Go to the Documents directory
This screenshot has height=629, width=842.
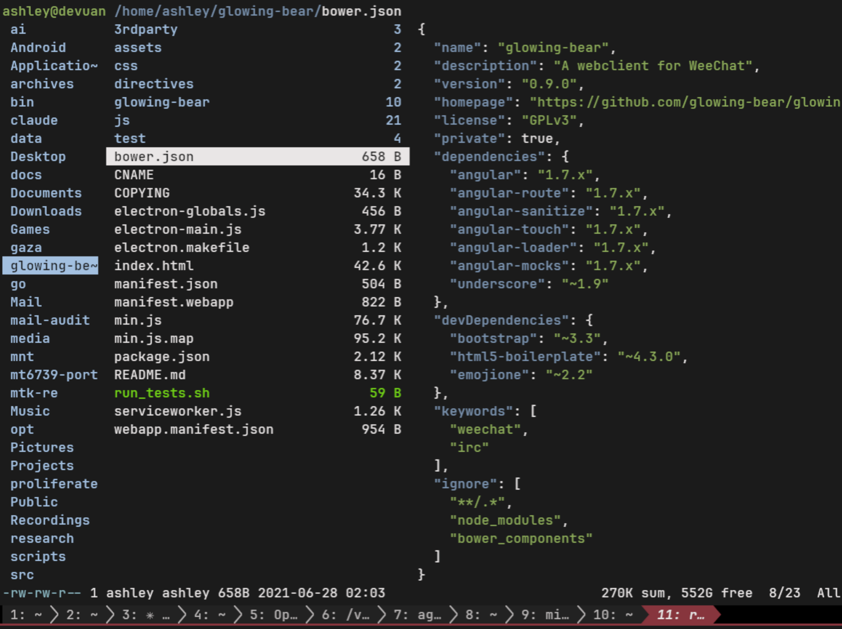click(x=46, y=193)
